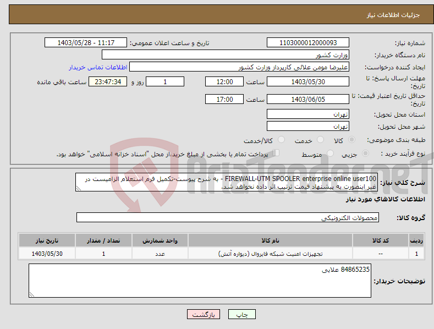Click the response deadline date 1403/05/30 field

click(x=308, y=81)
